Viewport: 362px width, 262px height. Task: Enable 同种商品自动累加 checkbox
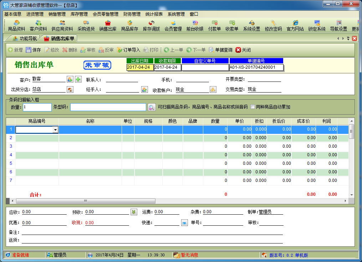[253, 107]
